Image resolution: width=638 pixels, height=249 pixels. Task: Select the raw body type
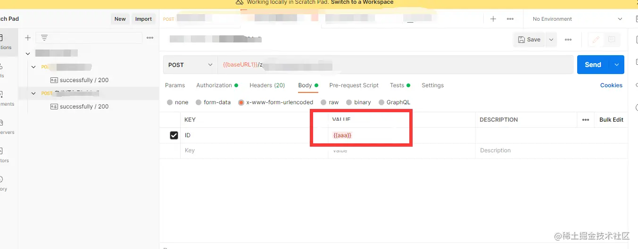[x=330, y=102]
